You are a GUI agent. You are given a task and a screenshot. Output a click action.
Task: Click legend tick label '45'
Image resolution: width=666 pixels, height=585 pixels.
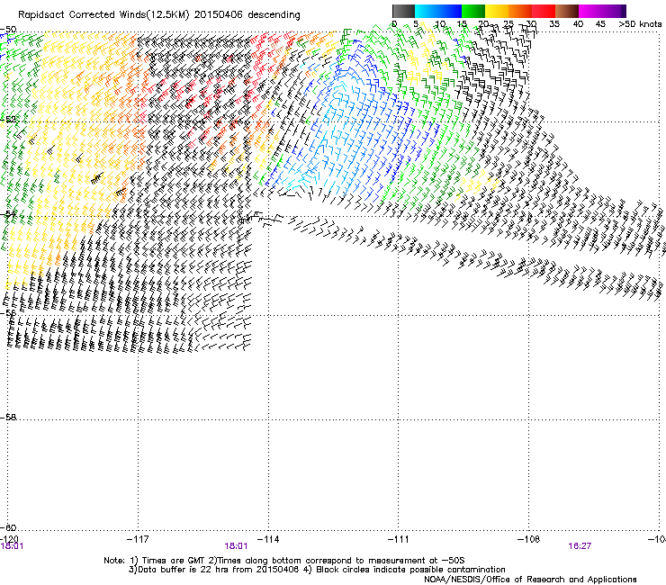point(600,24)
